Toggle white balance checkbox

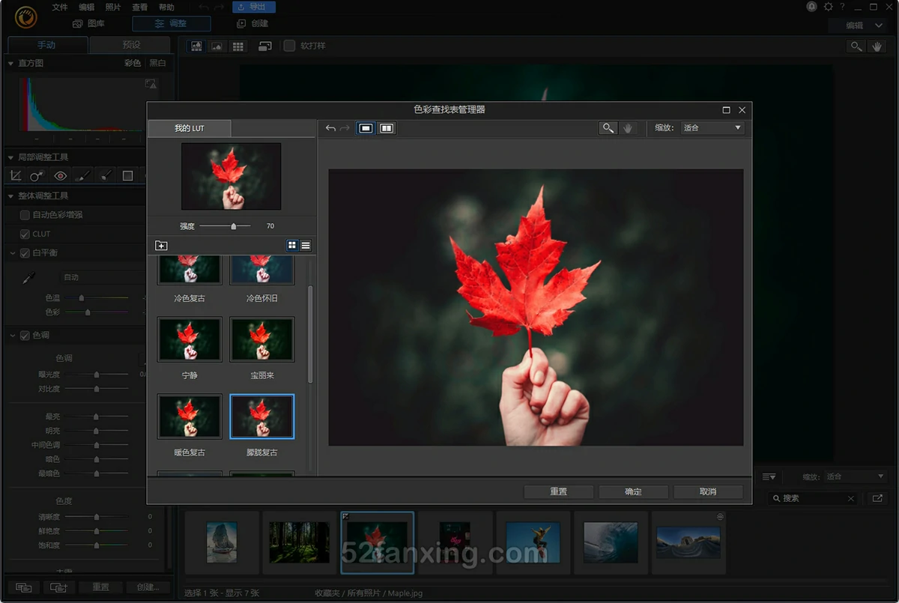pyautogui.click(x=25, y=253)
